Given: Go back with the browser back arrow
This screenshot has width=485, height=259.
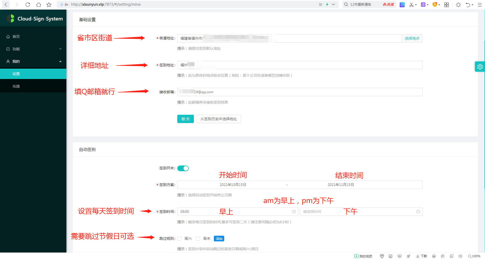Looking at the screenshot, I should (6, 4).
